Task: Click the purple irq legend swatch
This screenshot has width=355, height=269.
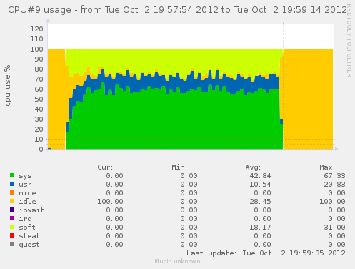Action: (12, 218)
